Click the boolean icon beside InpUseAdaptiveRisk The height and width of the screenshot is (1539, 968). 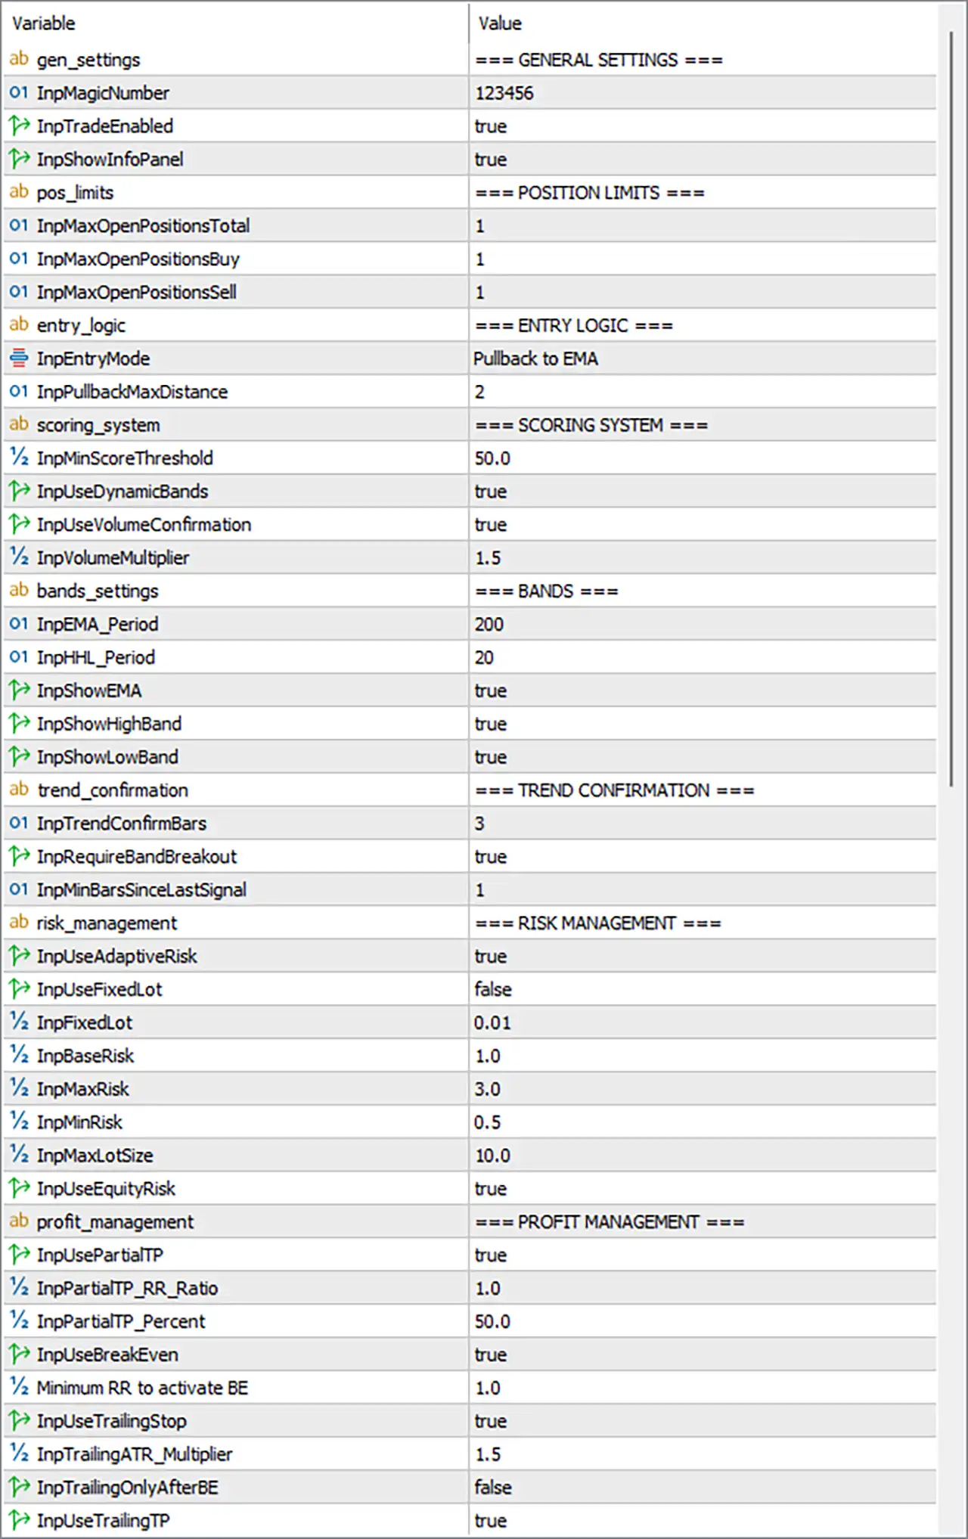pyautogui.click(x=19, y=956)
